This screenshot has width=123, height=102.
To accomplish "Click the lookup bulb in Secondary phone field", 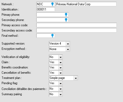I will click(x=66, y=20).
